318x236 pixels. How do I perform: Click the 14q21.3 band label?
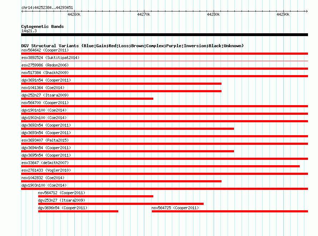29,31
